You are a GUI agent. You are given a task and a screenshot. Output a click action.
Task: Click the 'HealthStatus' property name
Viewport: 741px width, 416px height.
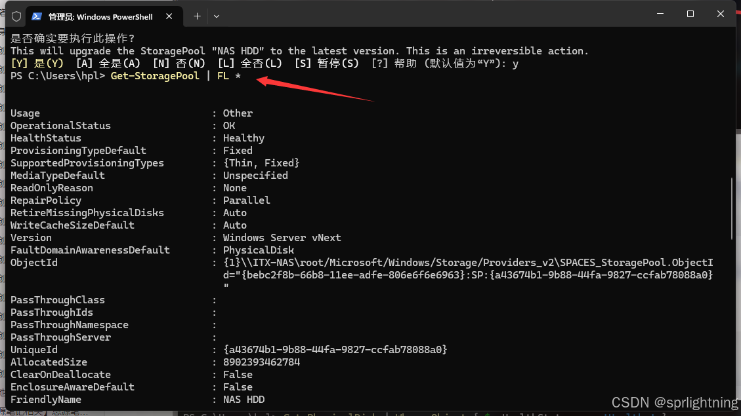click(x=46, y=138)
